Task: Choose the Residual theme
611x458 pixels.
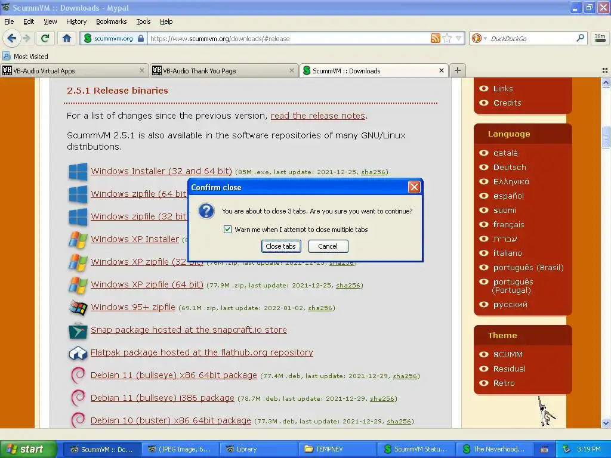Action: [510, 369]
